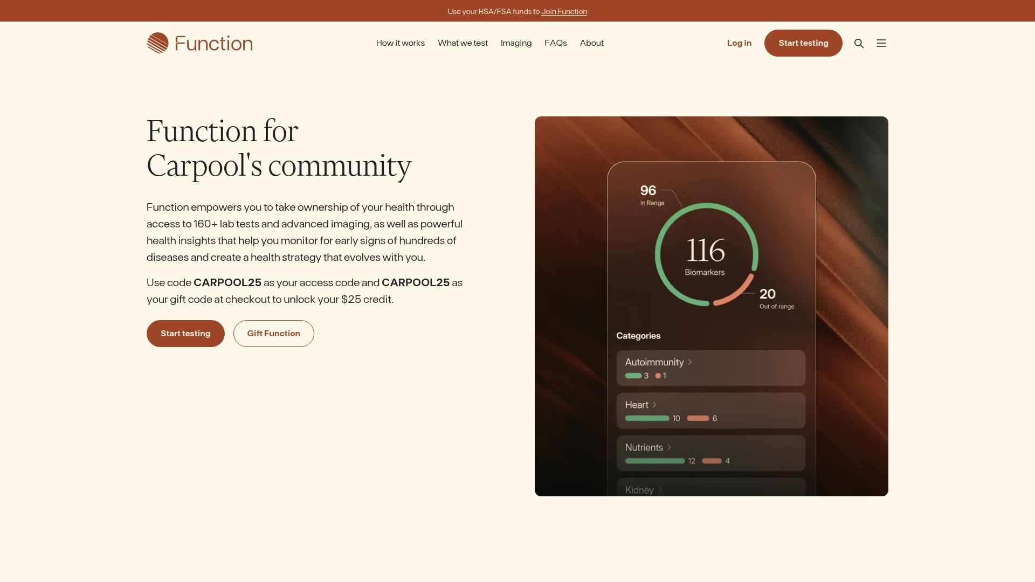
Task: Select Imaging in the navigation bar
Action: click(x=516, y=43)
